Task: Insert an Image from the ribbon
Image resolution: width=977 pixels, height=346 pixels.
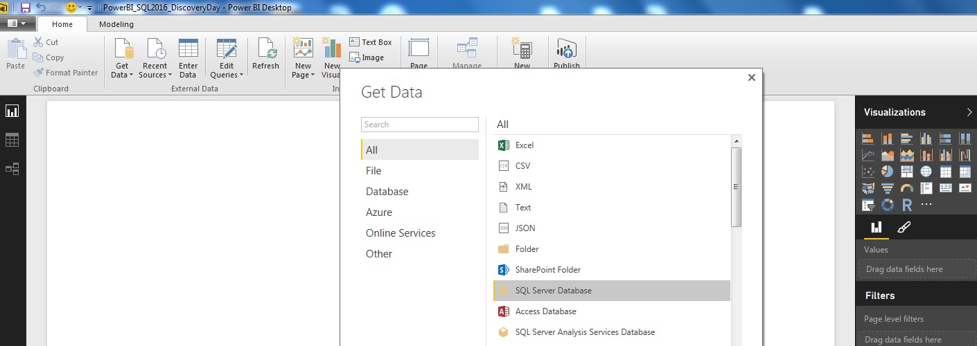Action: click(366, 57)
